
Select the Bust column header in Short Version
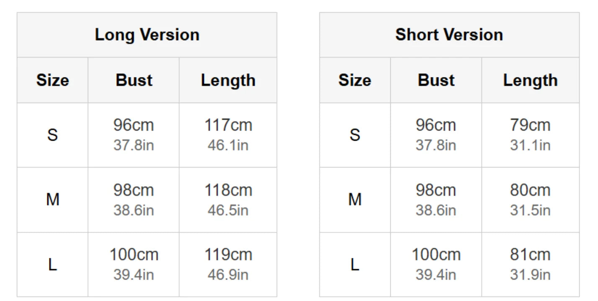point(436,80)
